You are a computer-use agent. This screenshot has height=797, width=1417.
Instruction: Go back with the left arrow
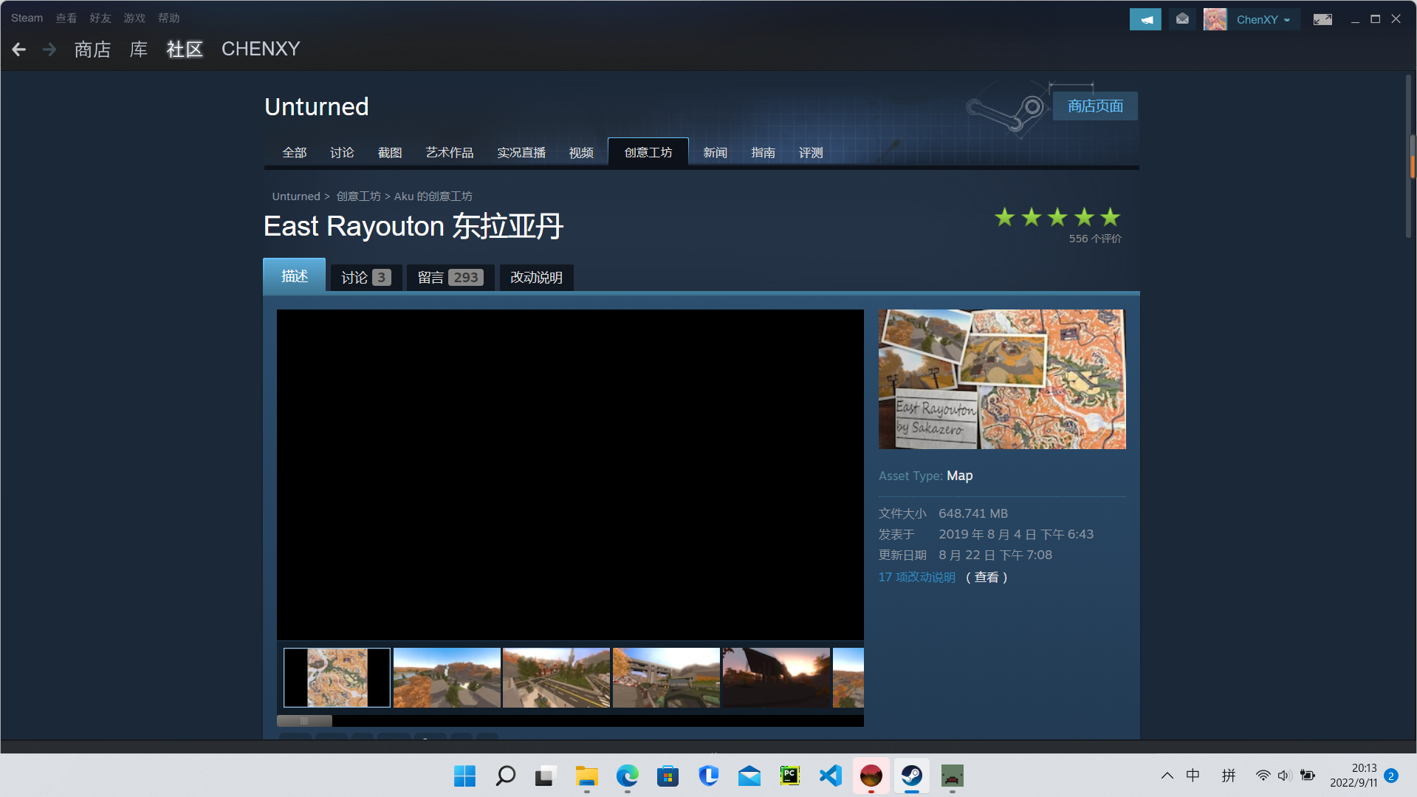coord(19,49)
